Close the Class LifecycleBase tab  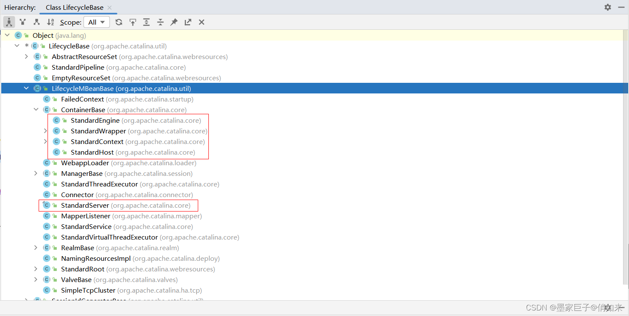click(x=110, y=8)
